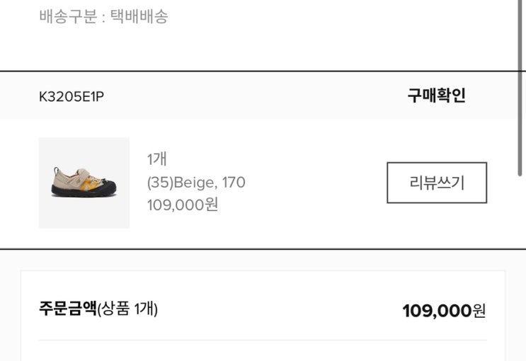Click the gray 109,000원 item price

coord(183,205)
